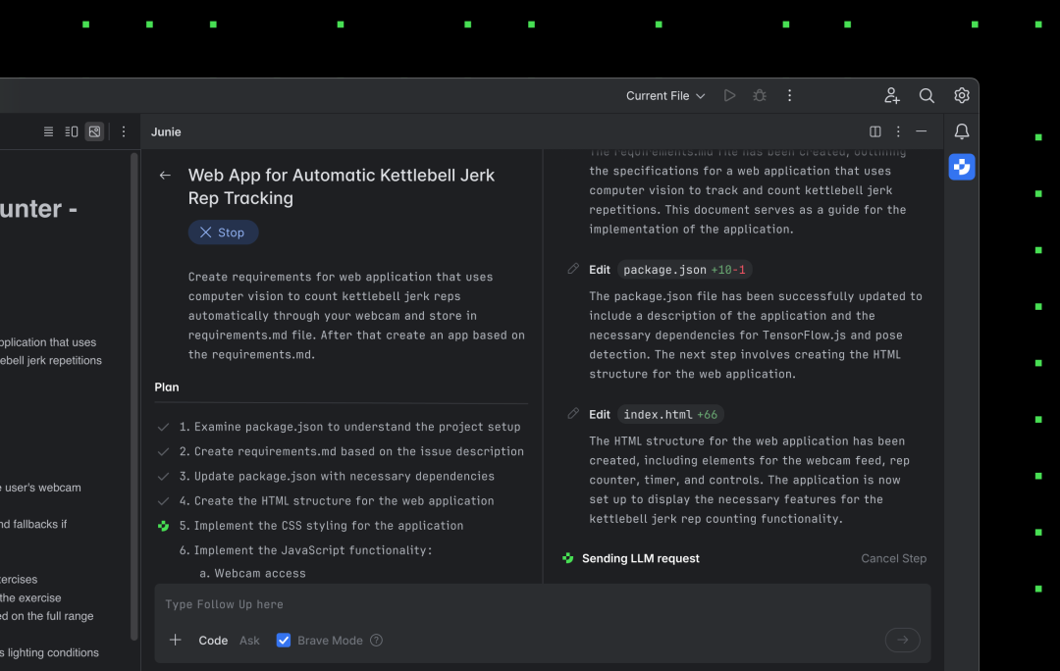This screenshot has width=1060, height=671.
Task: Switch to the preview-only editor view
Action: [94, 131]
